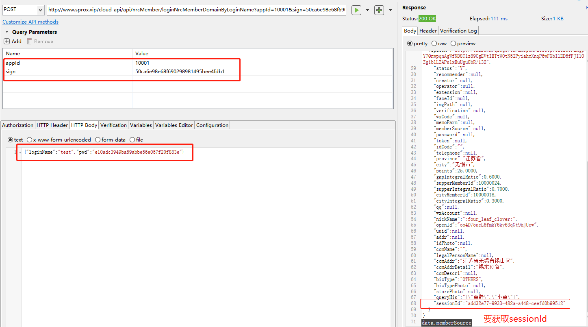Select the sign value starting with 50ca6e98
The image size is (588, 327).
263,72
